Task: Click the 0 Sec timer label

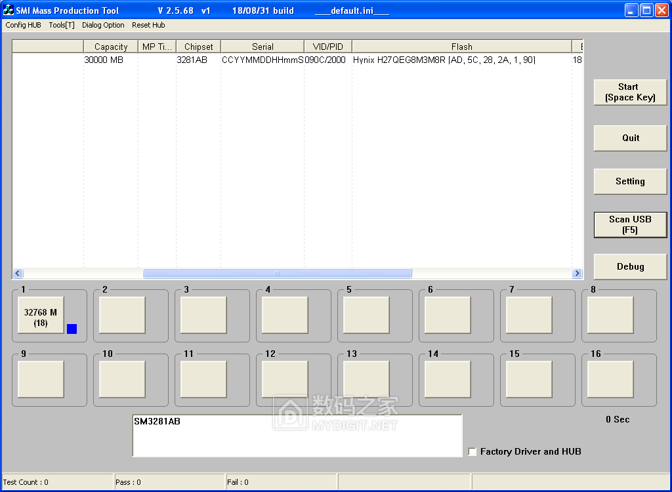Action: (618, 420)
